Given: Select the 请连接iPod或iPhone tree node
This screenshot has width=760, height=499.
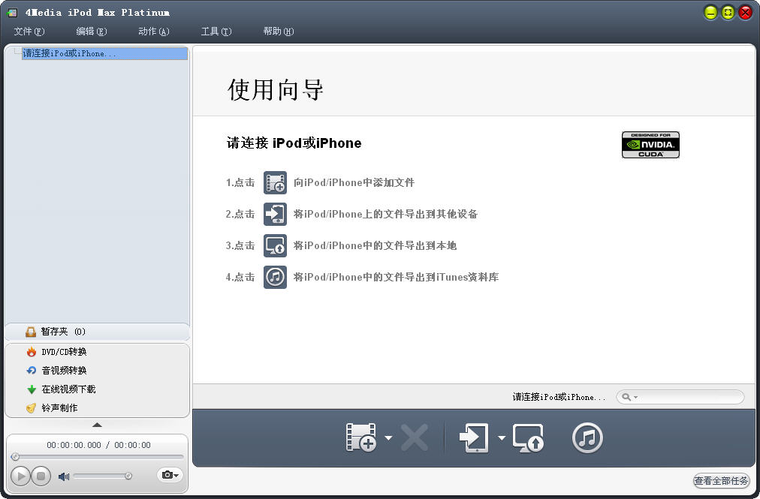Looking at the screenshot, I should [x=104, y=53].
